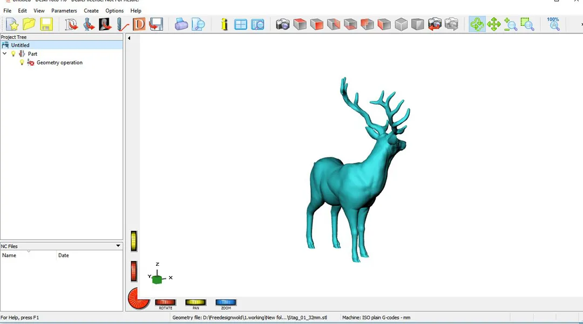Select the light grey isometric cube icon

[x=401, y=24]
